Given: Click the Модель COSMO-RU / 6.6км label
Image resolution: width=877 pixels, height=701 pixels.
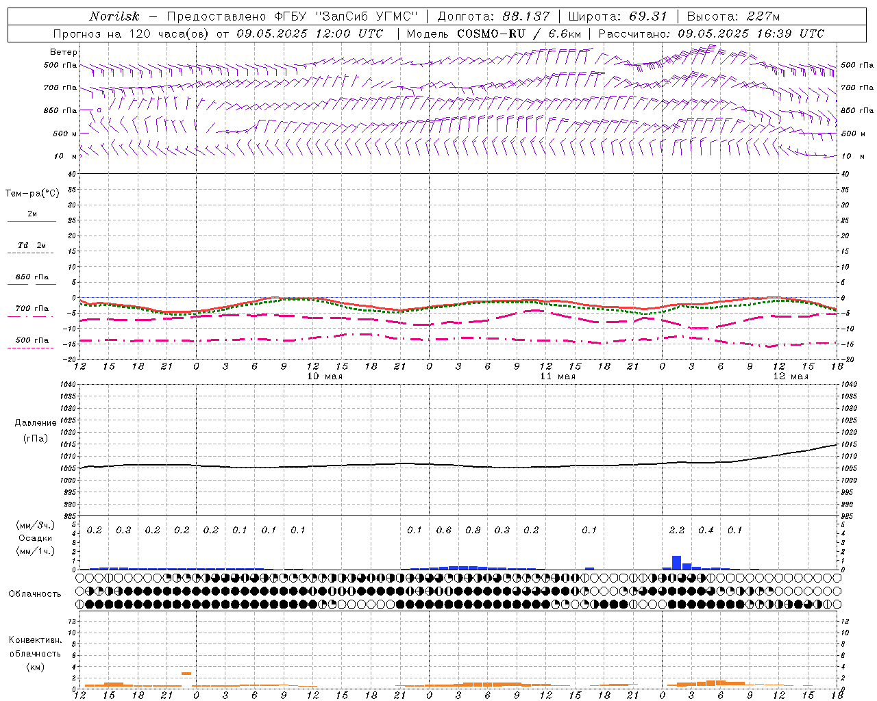Looking at the screenshot, I should [x=494, y=34].
